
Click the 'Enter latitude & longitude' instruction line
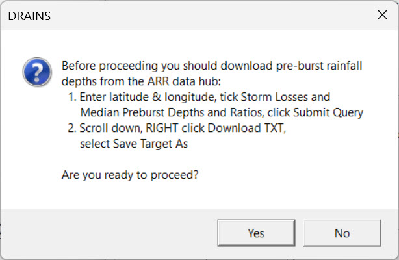point(199,97)
